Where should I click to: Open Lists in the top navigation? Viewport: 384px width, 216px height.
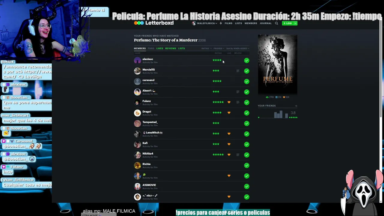[238, 23]
